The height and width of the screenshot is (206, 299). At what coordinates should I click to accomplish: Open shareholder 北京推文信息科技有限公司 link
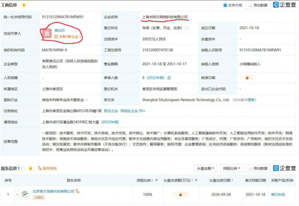coord(53,192)
